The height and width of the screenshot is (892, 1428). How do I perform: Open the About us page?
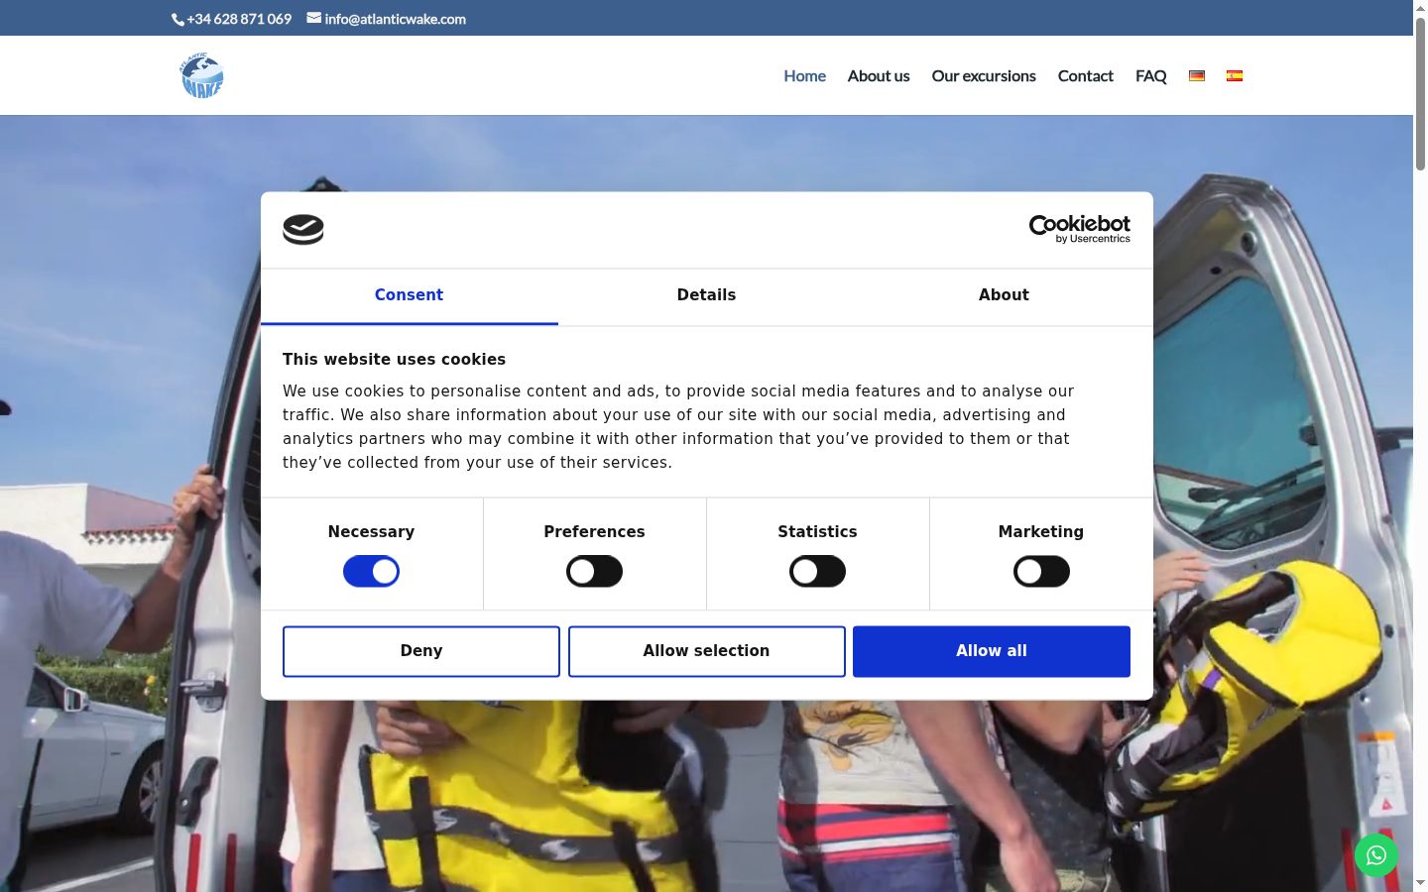[x=879, y=75]
